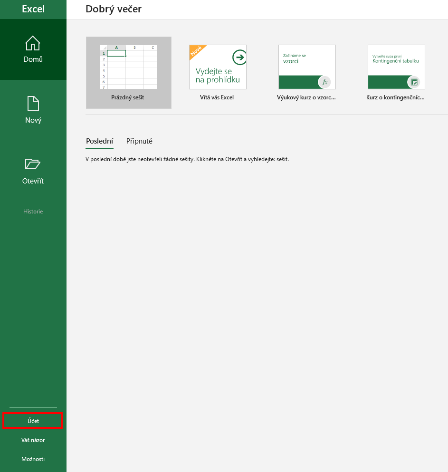Select the Historie sidebar item
Image resolution: width=448 pixels, height=472 pixels.
[33, 212]
